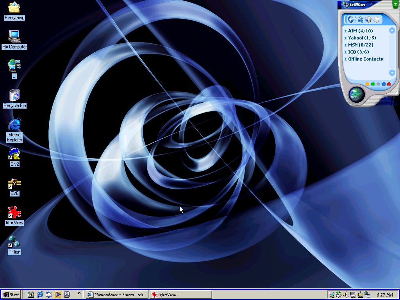Image resolution: width=400 pixels, height=300 pixels.
Task: Open the volume speaker tray icon
Action: click(x=346, y=295)
